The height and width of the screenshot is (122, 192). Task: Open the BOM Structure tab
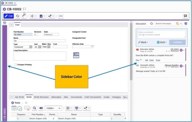(41, 97)
